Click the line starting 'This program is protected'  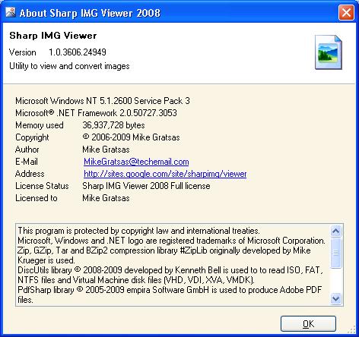click(x=138, y=231)
